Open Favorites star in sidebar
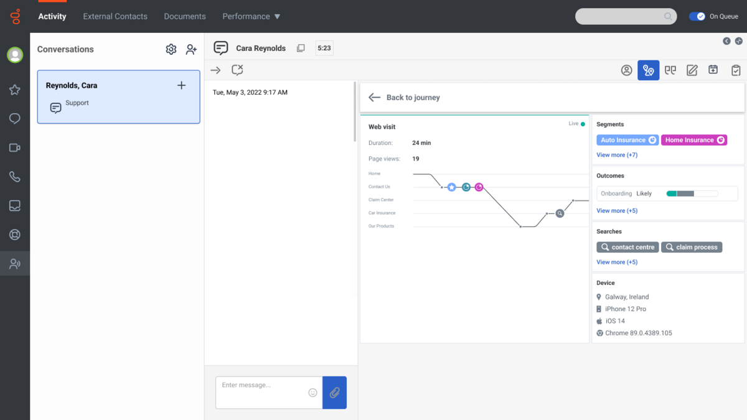The height and width of the screenshot is (420, 747). [x=15, y=90]
